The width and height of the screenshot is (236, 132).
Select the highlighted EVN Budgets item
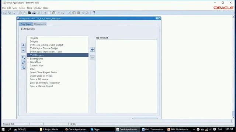pos(58,55)
